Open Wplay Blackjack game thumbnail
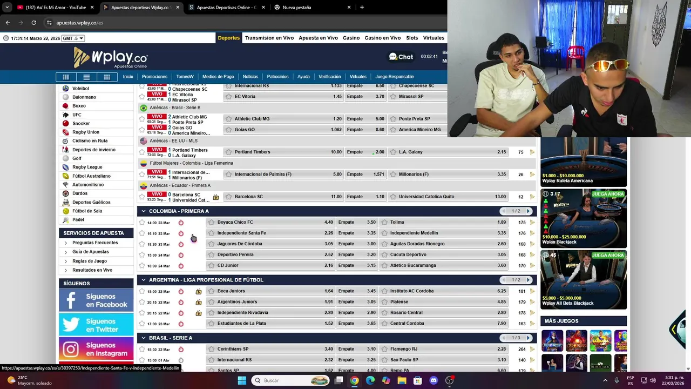 tap(584, 219)
